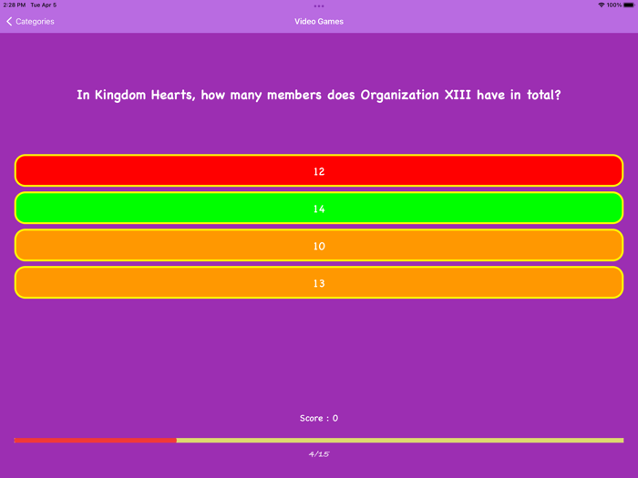Tap the three-dot multitasking indicator

pos(319,6)
